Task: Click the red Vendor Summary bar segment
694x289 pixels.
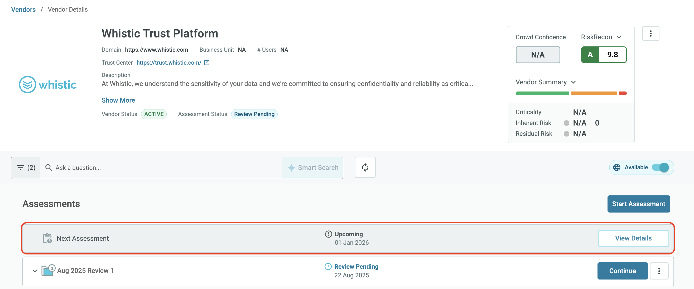Action: 623,93
